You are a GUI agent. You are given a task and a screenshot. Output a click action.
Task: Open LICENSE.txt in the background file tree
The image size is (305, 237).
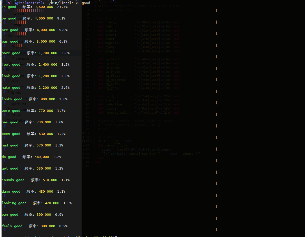[19, 104]
